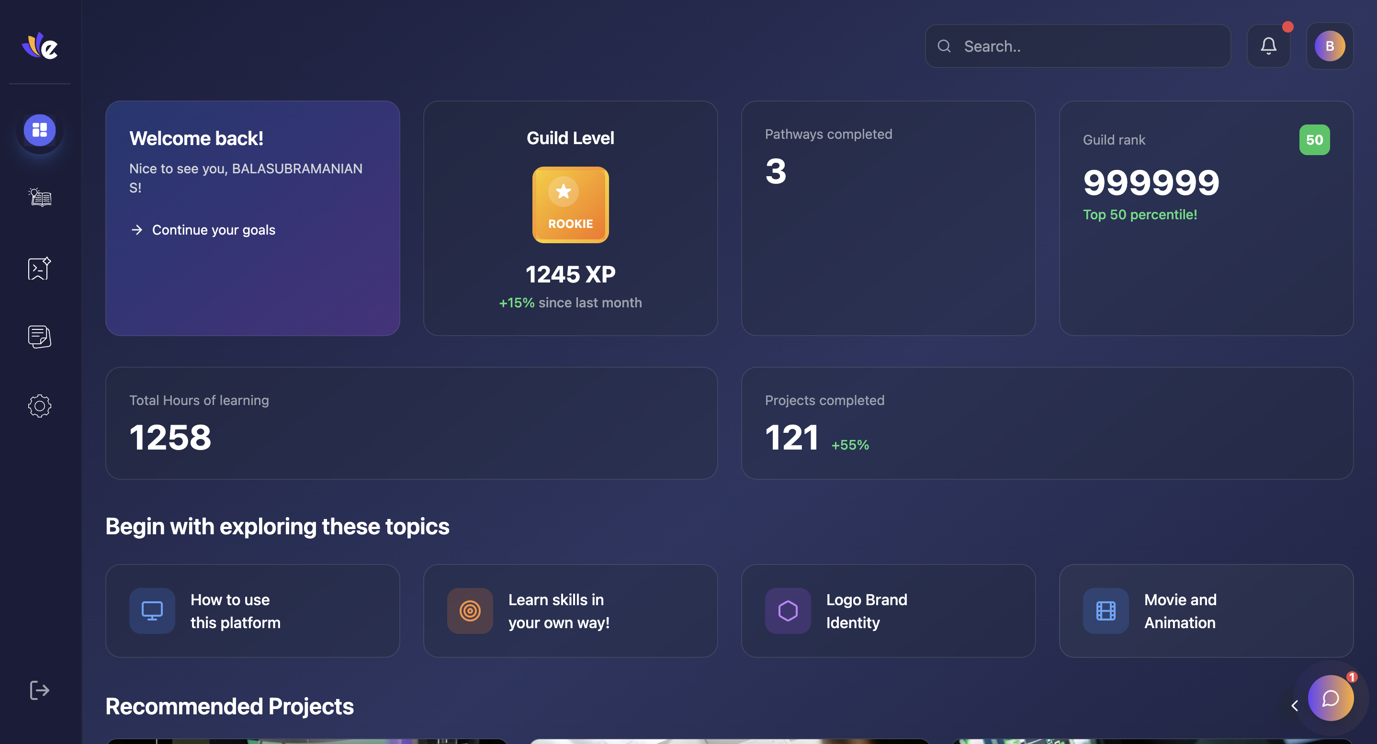This screenshot has width=1377, height=744.
Task: Open the notifications bell
Action: [x=1268, y=46]
